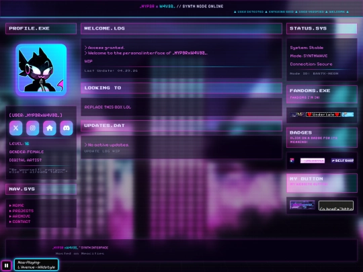Click the Now Playing track label
The width and height of the screenshot is (363, 272).
coord(36,265)
